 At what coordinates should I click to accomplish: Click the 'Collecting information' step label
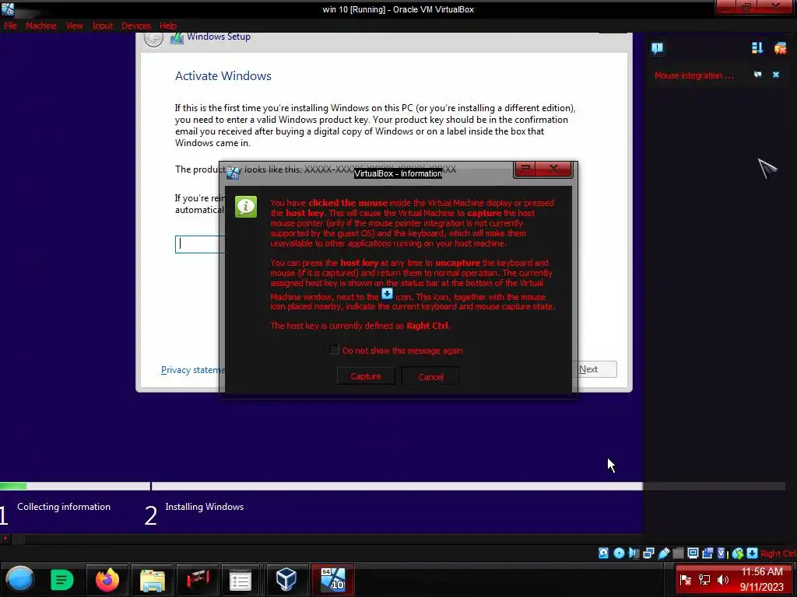64,507
